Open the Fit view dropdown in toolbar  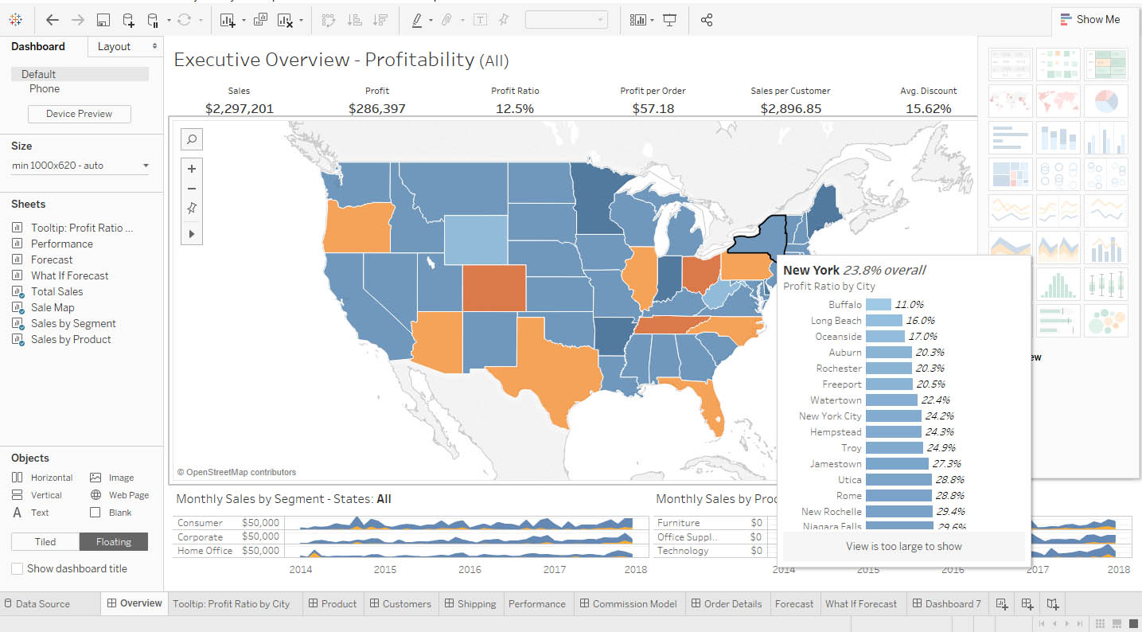(x=566, y=20)
